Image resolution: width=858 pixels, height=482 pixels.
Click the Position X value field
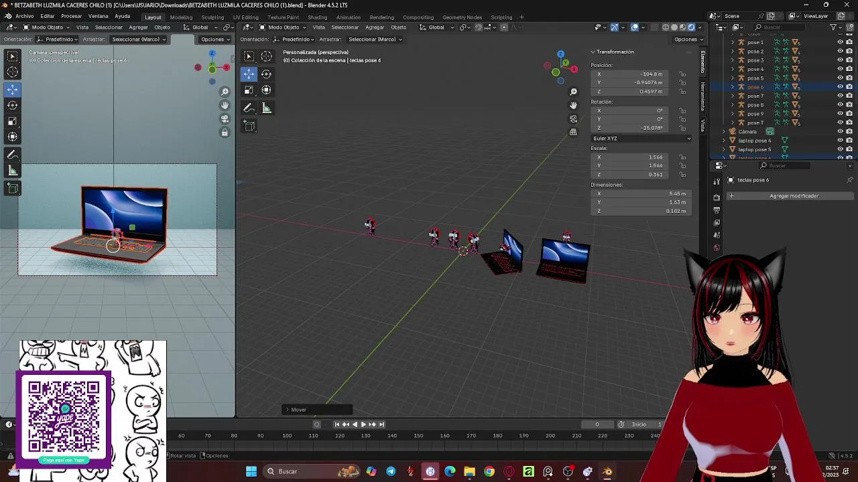[630, 74]
